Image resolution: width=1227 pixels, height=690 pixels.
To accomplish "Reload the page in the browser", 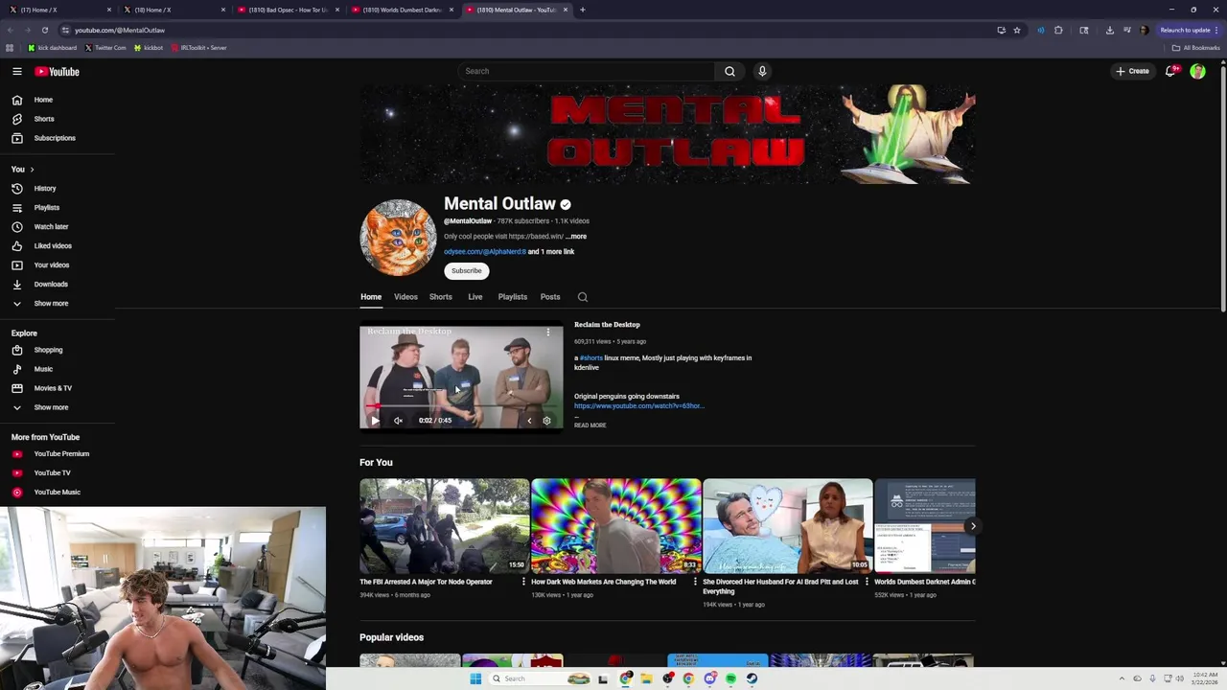I will pos(44,30).
